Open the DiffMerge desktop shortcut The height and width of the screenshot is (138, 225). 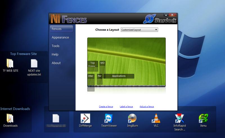[85, 118]
